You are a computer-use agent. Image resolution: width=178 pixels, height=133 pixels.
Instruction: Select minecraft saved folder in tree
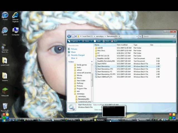click(83, 73)
